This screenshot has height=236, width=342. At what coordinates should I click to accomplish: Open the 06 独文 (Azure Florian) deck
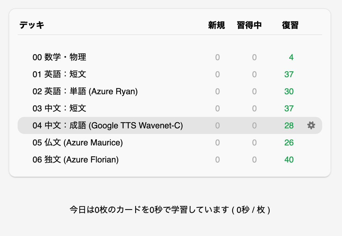click(x=76, y=160)
